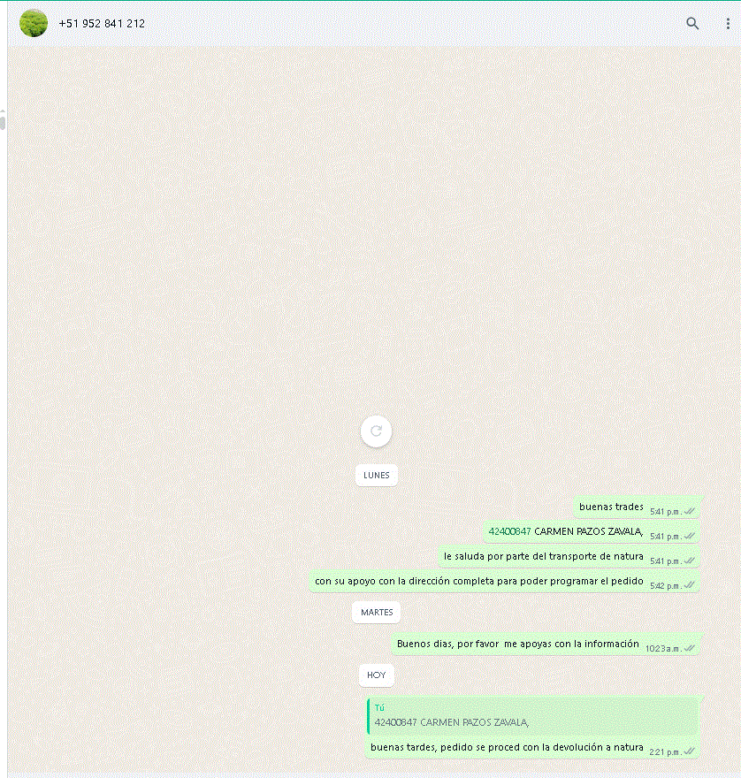741x778 pixels.
Task: Open contact info for +51 952 841 212
Action: [102, 23]
